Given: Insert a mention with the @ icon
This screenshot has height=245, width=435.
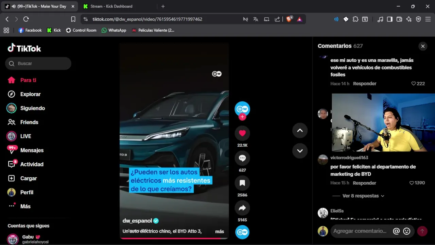Looking at the screenshot, I should 396,231.
